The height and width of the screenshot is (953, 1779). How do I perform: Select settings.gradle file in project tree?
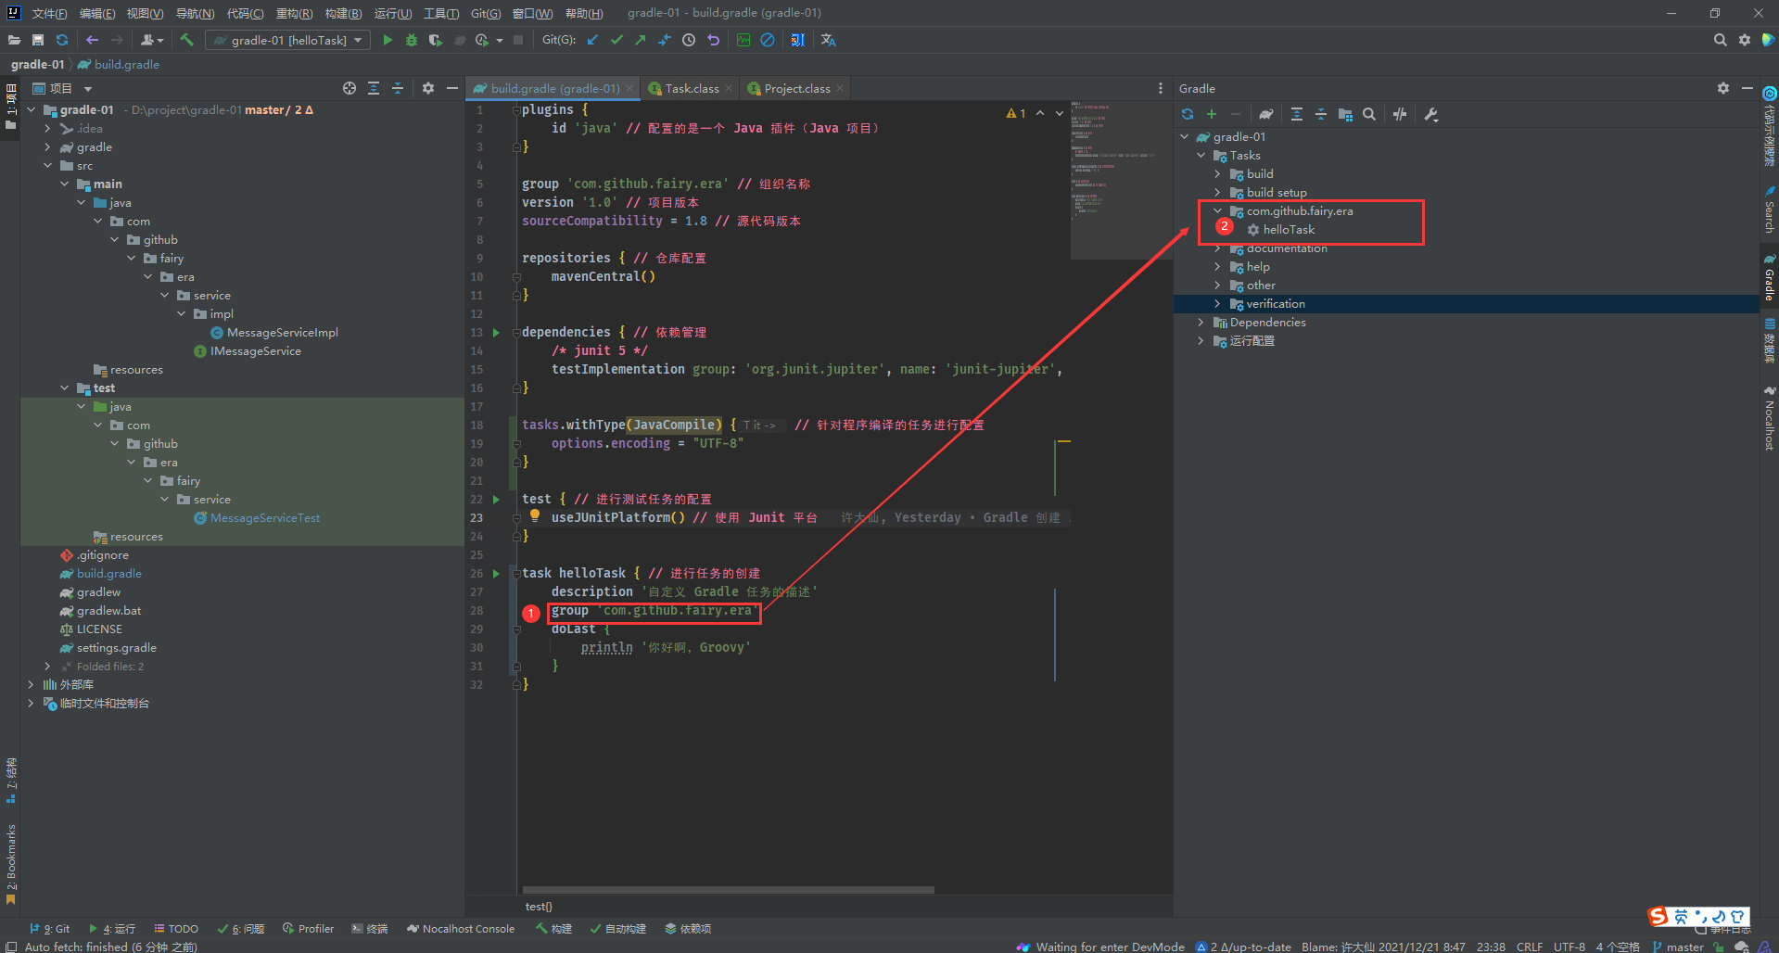pos(117,648)
